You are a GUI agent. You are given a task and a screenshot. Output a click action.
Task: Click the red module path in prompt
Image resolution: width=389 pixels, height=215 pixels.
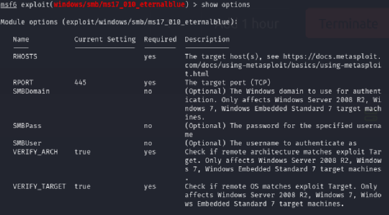coord(109,5)
